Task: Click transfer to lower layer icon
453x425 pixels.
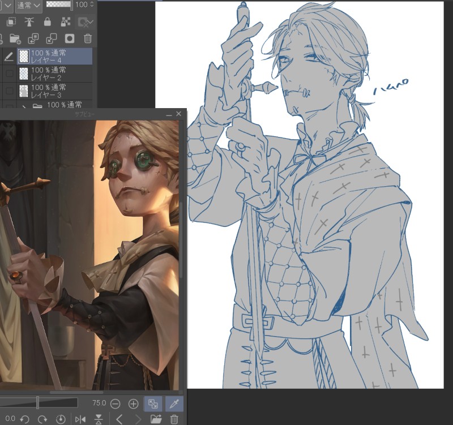Action: pyautogui.click(x=33, y=38)
